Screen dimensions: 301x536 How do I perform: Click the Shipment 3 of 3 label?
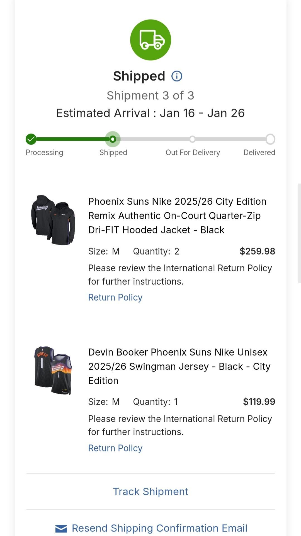coord(151,95)
